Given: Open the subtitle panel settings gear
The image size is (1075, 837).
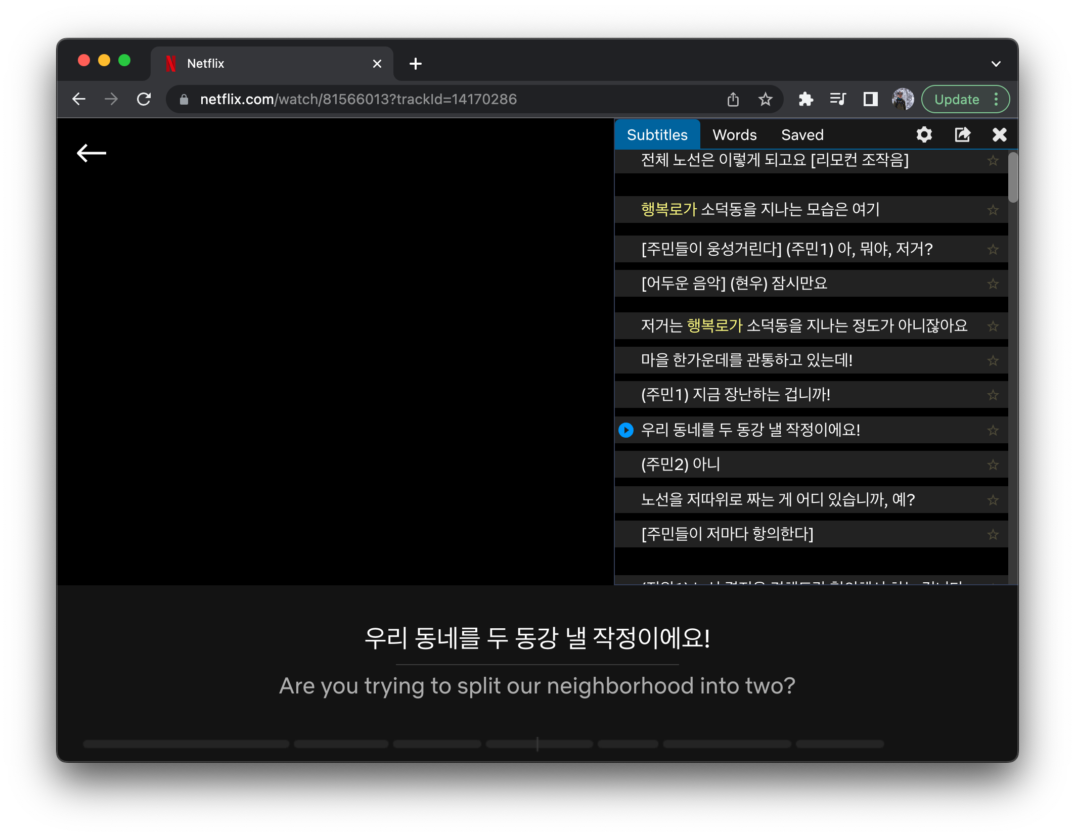Looking at the screenshot, I should (924, 135).
